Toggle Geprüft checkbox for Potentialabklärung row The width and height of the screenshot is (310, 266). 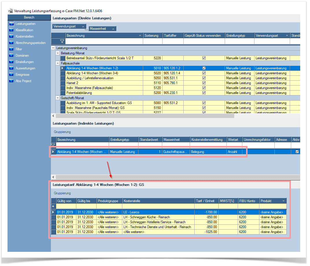point(204,93)
